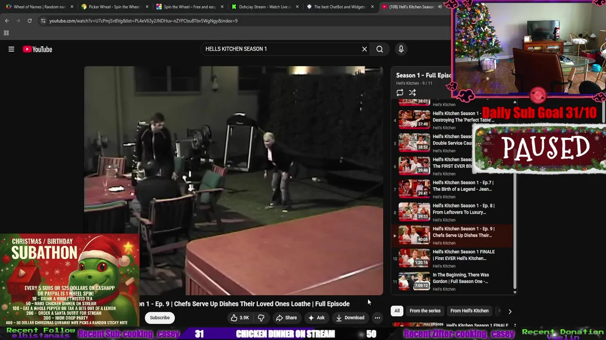Go back in browser

(x=7, y=21)
